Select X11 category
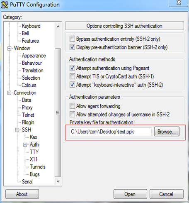The width and height of the screenshot is (189, 203). [34, 159]
